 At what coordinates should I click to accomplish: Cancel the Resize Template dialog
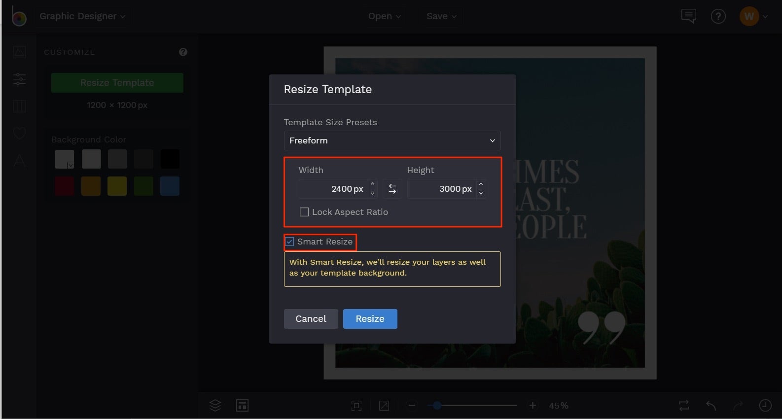pos(311,319)
